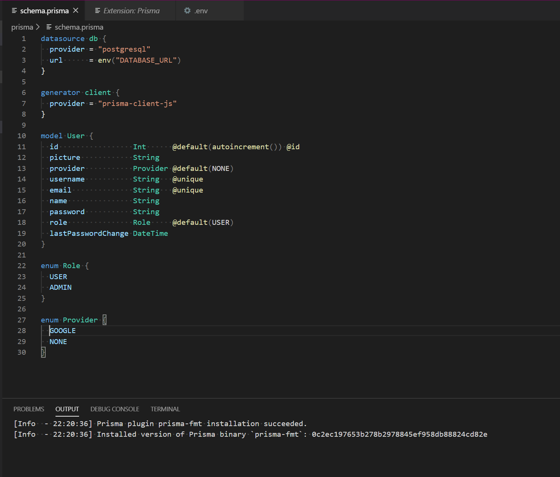Click the file icon in the breadcrumb bar
Viewport: 560px width, 477px height.
pos(48,27)
